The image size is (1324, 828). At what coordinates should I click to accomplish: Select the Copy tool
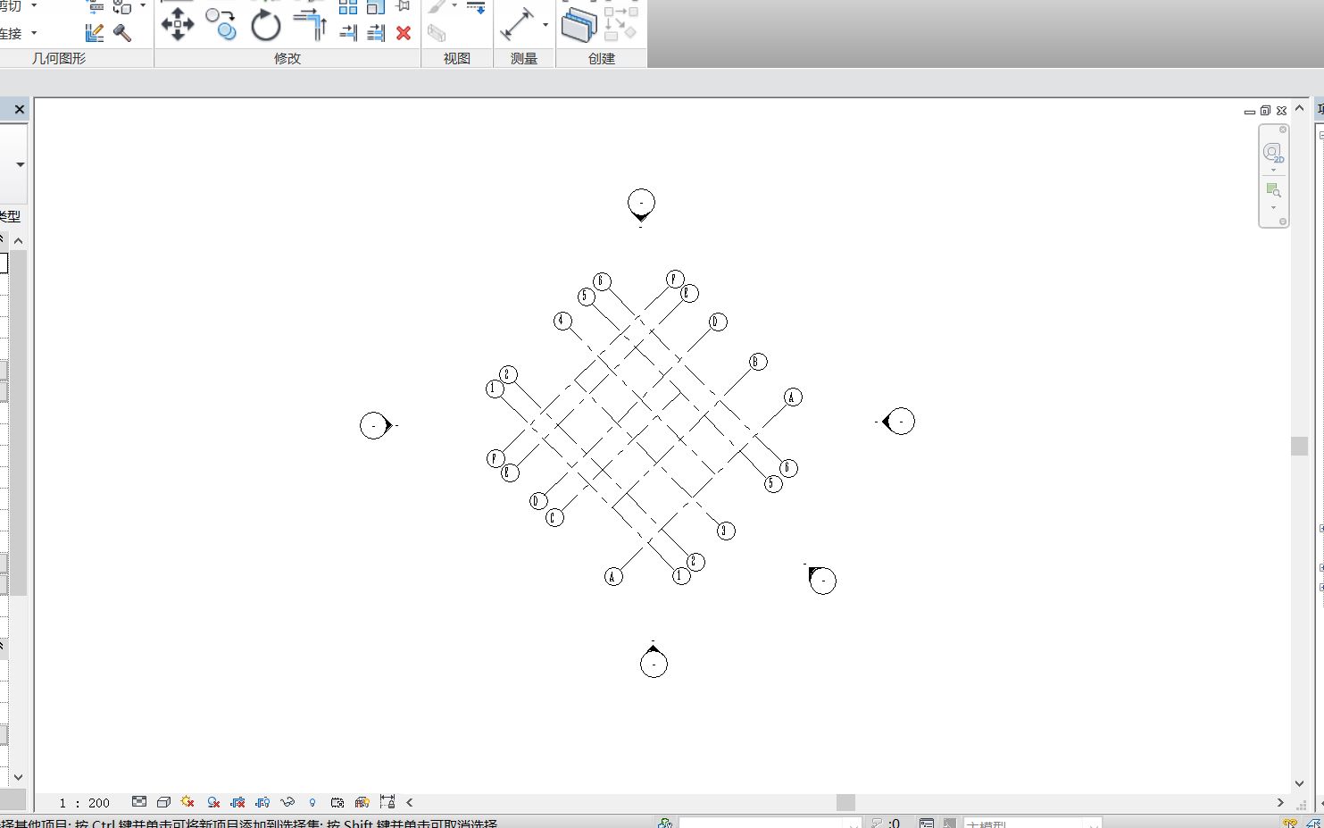[221, 24]
